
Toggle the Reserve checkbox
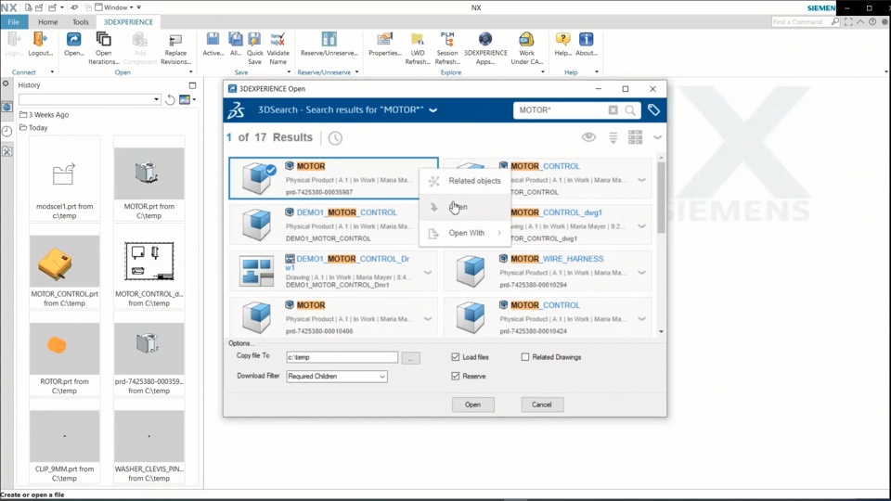pyautogui.click(x=455, y=376)
